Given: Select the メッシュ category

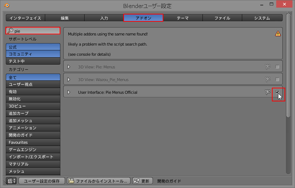Looking at the screenshot, I should coord(33,171).
